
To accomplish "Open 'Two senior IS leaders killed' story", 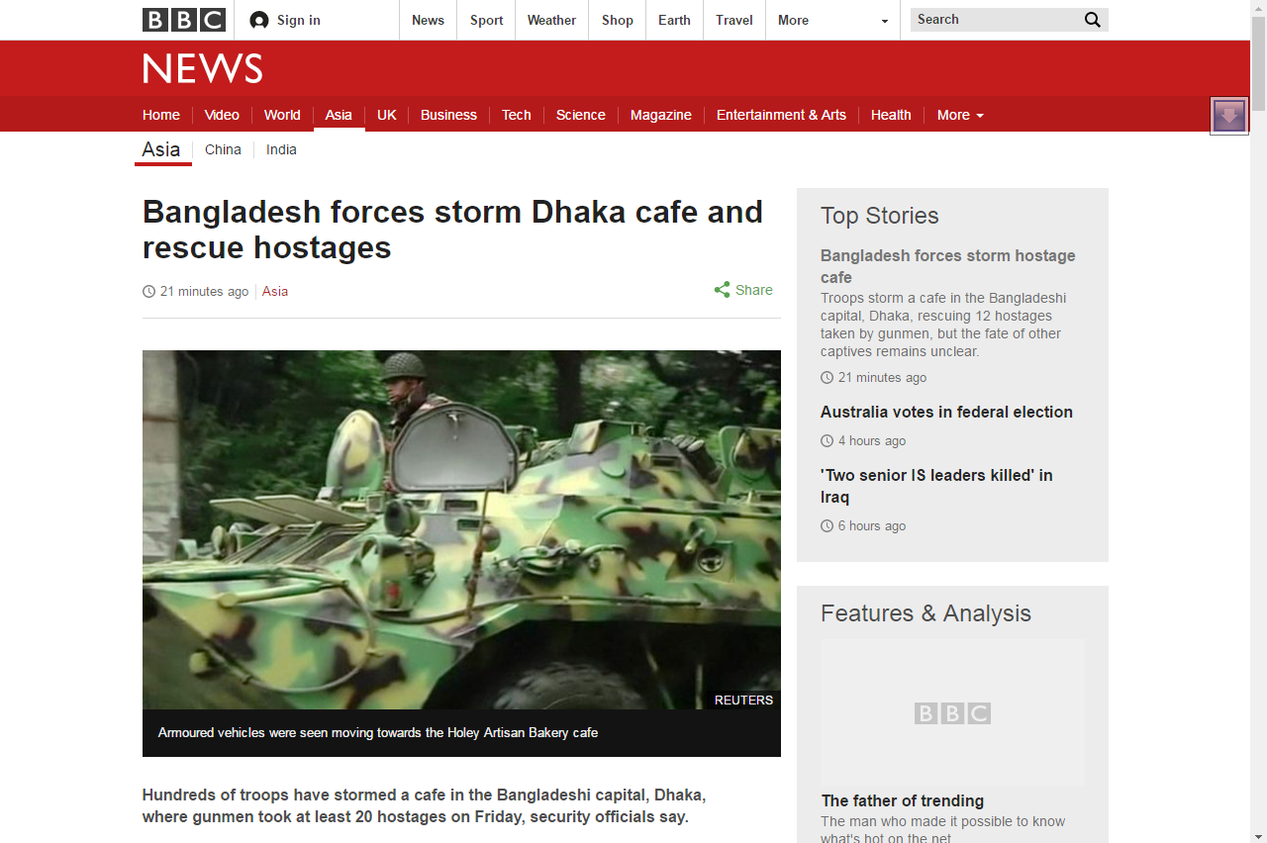I will 936,486.
